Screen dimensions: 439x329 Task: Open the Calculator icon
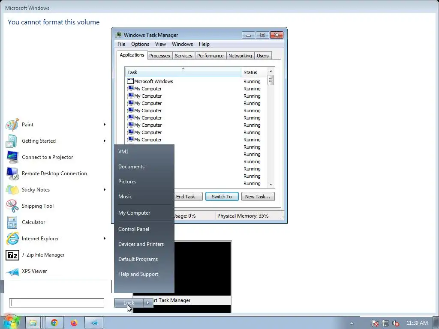pos(12,222)
